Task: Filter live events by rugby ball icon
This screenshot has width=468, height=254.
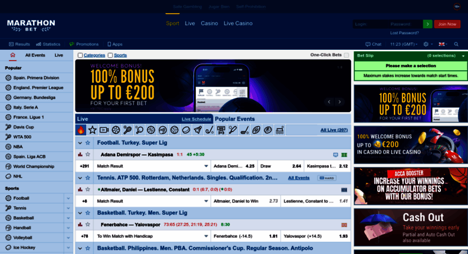Action: pos(256,130)
